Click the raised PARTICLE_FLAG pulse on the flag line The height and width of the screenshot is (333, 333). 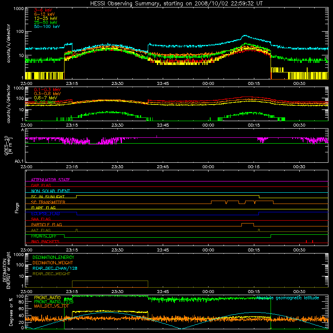coord(248,225)
